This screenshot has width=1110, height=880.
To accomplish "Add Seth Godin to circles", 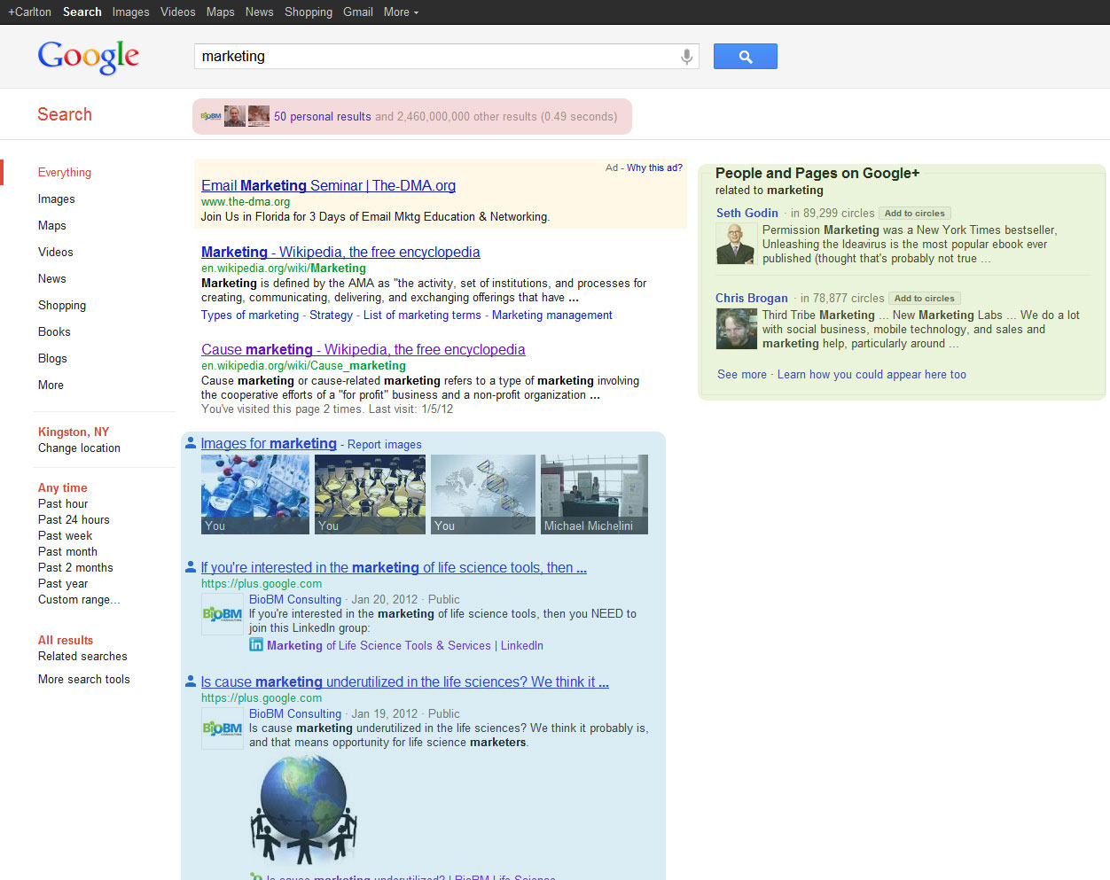I will 914,214.
